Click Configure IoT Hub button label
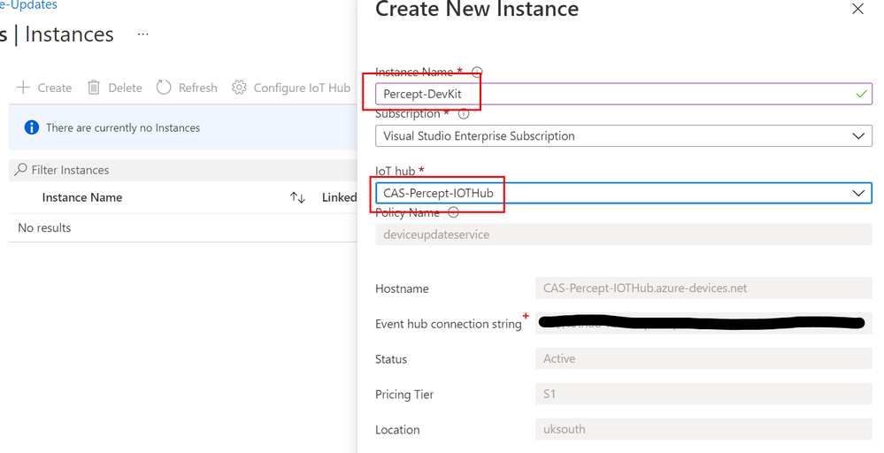Viewport: 884px width, 453px height. (302, 88)
